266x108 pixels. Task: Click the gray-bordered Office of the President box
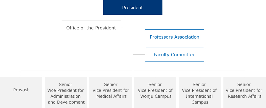tap(91, 28)
